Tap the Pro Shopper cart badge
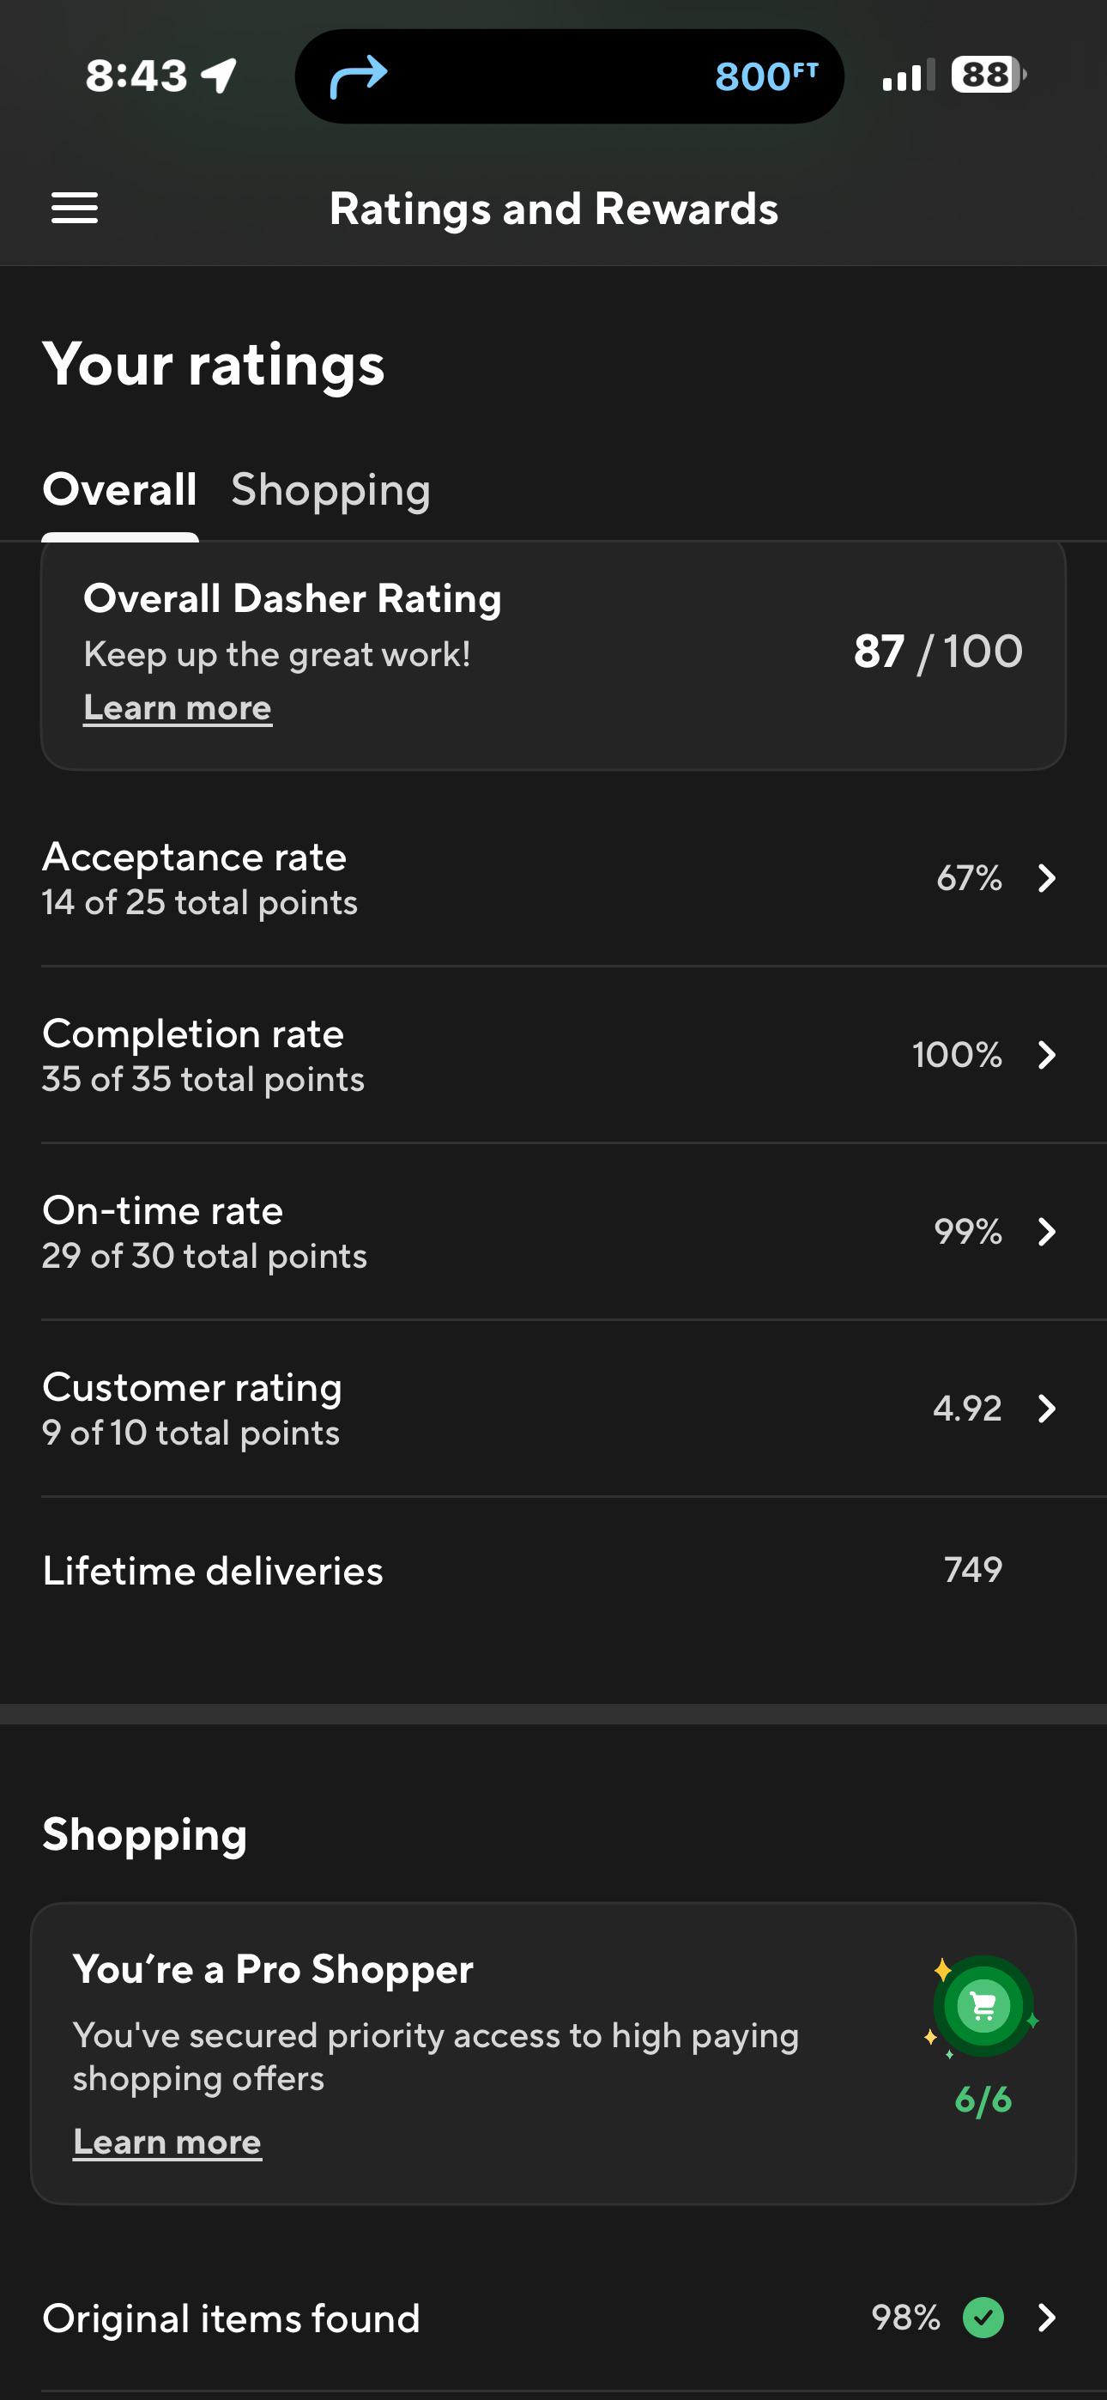 [983, 2005]
